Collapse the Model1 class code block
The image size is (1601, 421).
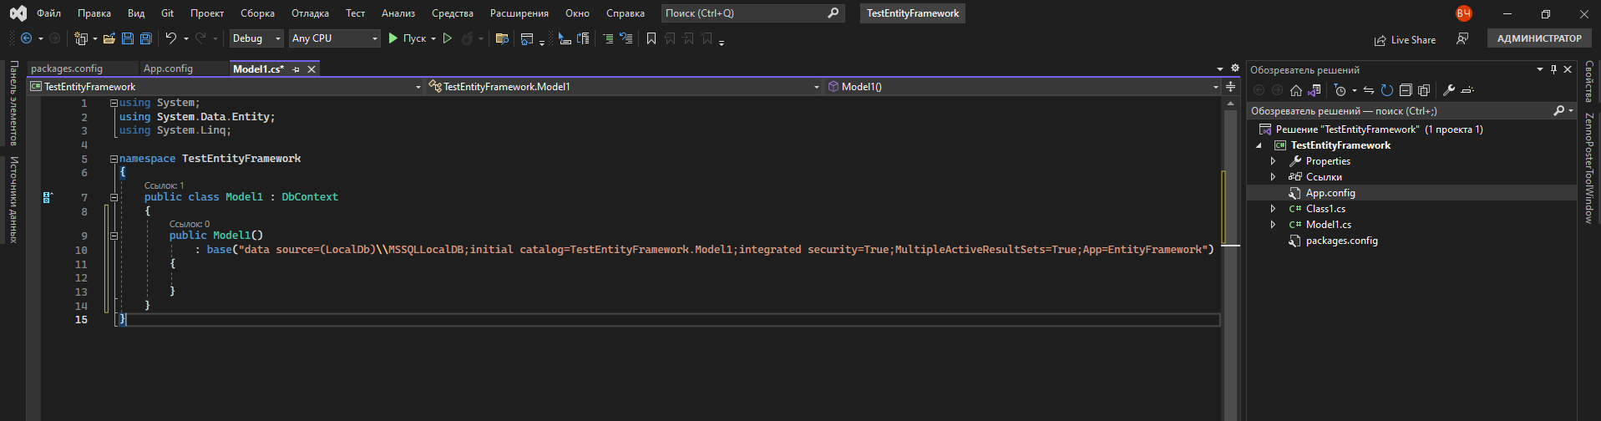tap(114, 197)
